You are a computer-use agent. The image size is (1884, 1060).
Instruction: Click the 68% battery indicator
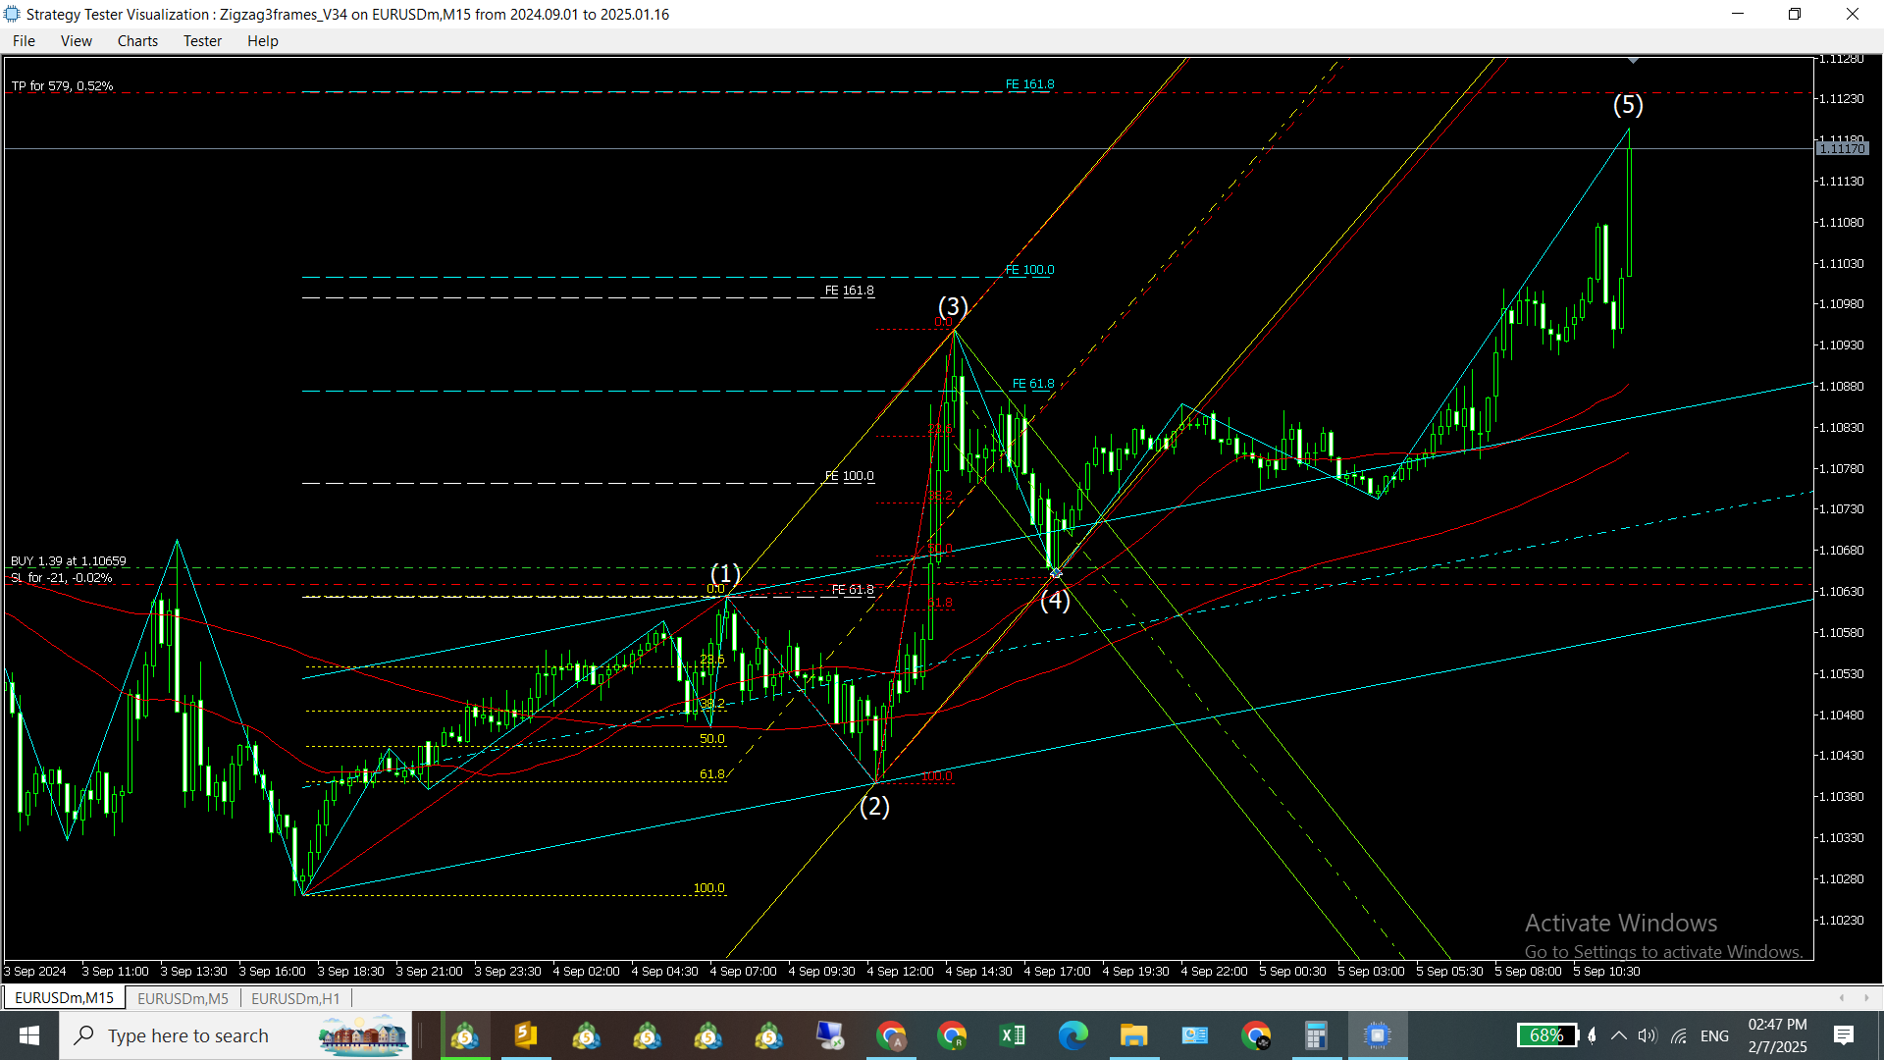coord(1547,1035)
